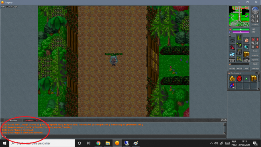Viewport: 261px width, 147px height.
Task: Switch to the Default chat tab
Action: click(x=13, y=120)
